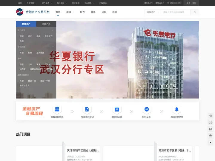Select 山西省 region filter

(x=23, y=69)
